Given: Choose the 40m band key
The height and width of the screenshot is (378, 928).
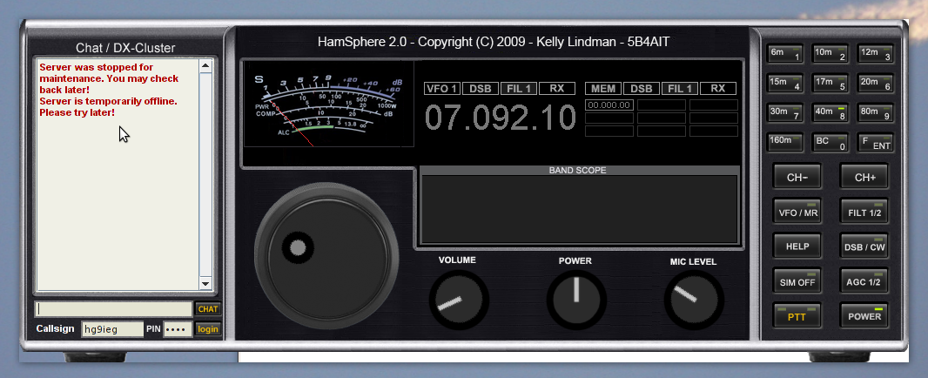Looking at the screenshot, I should [x=830, y=112].
